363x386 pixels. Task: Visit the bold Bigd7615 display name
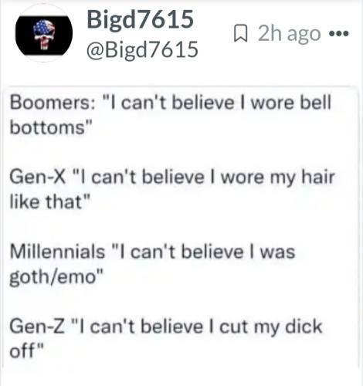[140, 21]
